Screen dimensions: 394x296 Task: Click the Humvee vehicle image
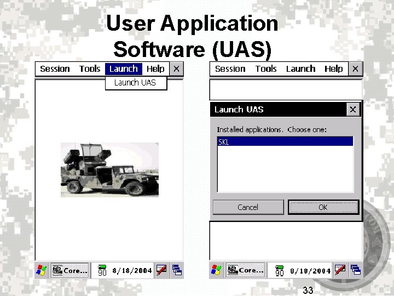(109, 169)
